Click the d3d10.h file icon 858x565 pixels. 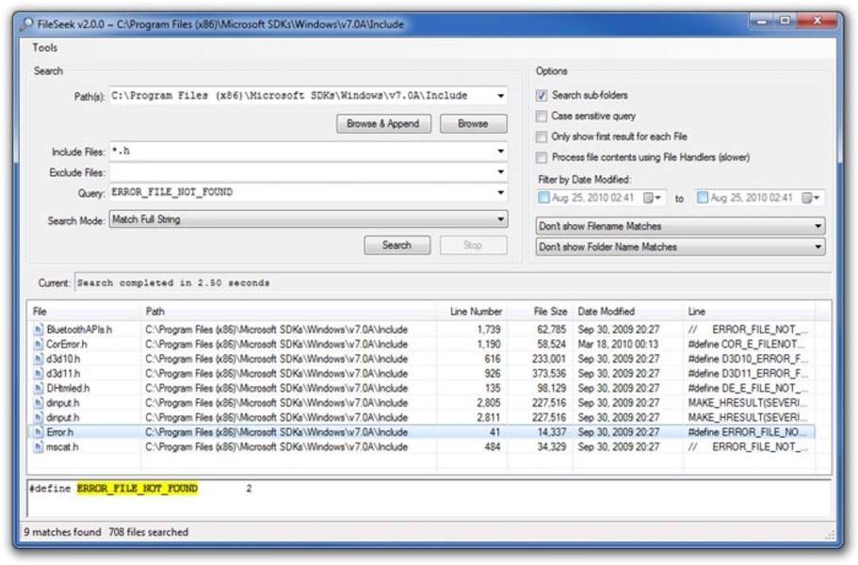39,359
